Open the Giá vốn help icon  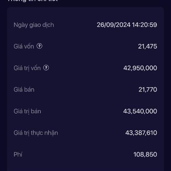[39, 46]
